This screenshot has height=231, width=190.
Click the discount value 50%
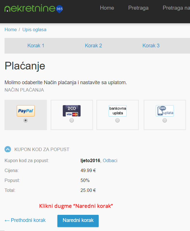click(85, 180)
